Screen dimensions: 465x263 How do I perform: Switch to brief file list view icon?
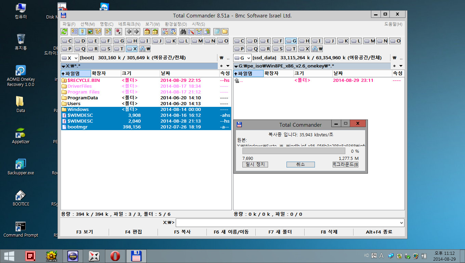click(x=74, y=32)
